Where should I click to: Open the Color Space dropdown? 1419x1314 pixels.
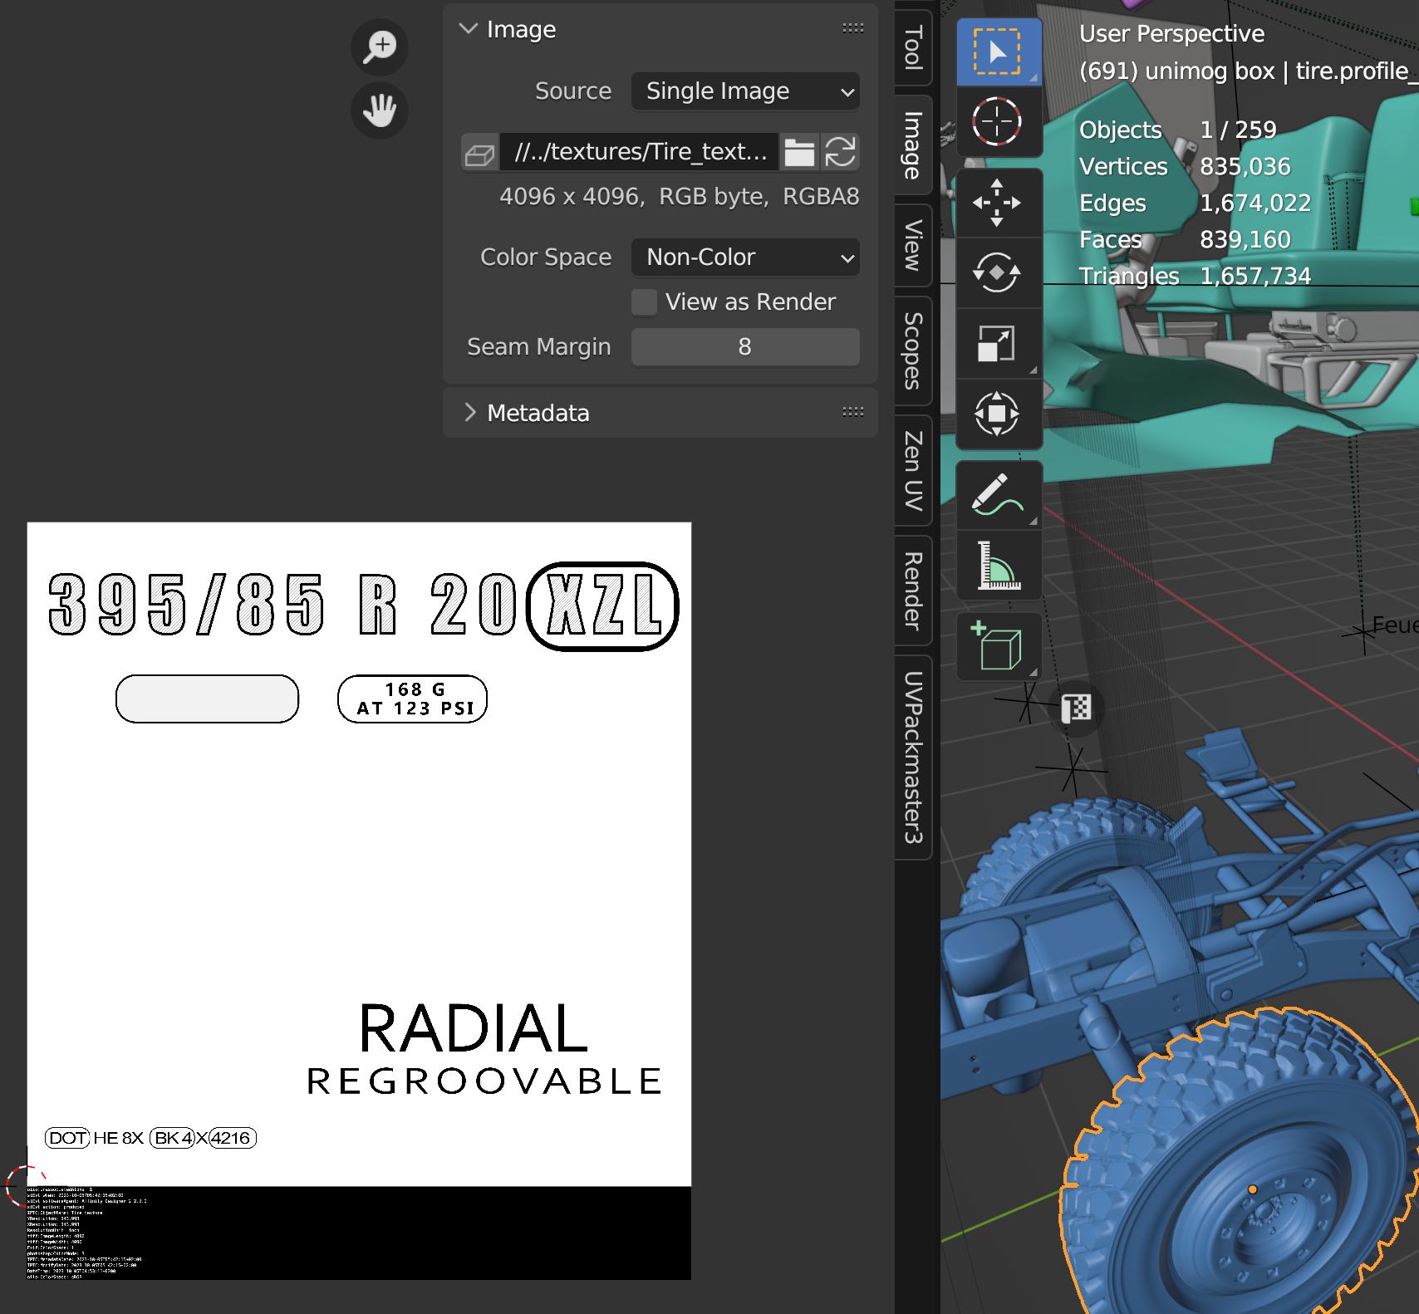[745, 257]
